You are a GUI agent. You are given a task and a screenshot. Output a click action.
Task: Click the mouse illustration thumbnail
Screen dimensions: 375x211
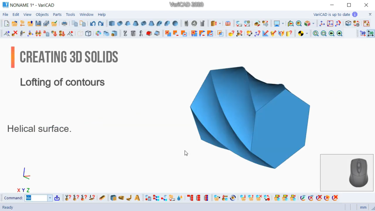click(x=347, y=173)
